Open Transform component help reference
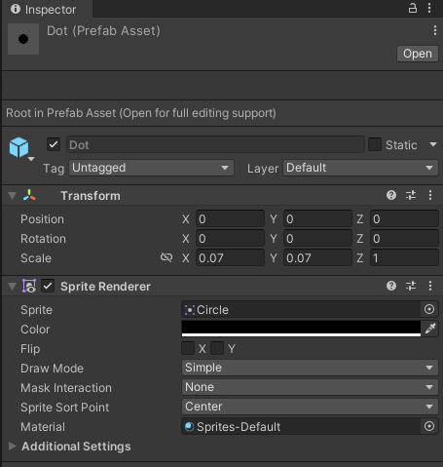Viewport: 443px width, 467px height. click(391, 195)
